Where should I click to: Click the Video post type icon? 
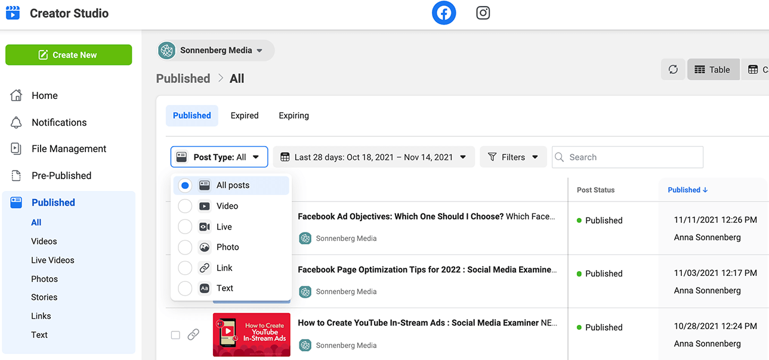tap(205, 206)
